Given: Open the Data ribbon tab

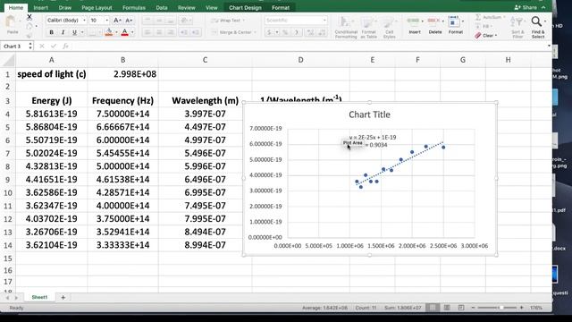Looking at the screenshot, I should [x=162, y=8].
